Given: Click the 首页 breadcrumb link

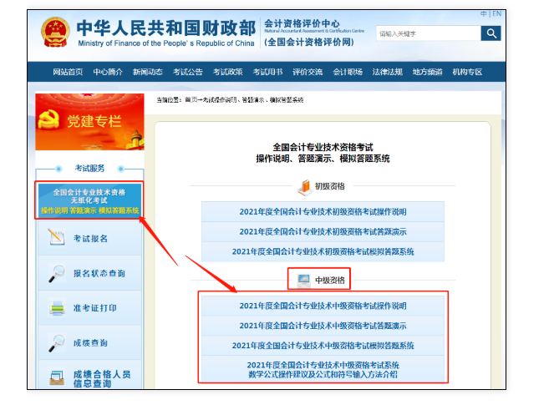Looking at the screenshot, I should [191, 100].
